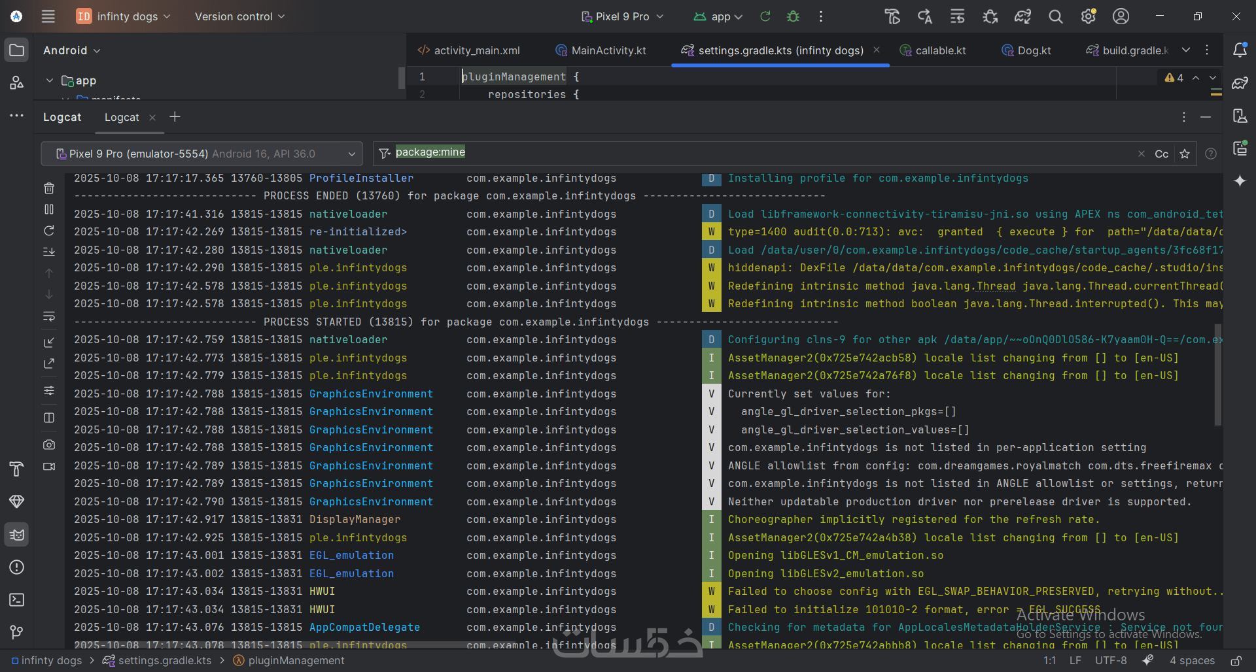Screen dimensions: 1256x672
Task: Open the Terminal tool window
Action: (17, 599)
